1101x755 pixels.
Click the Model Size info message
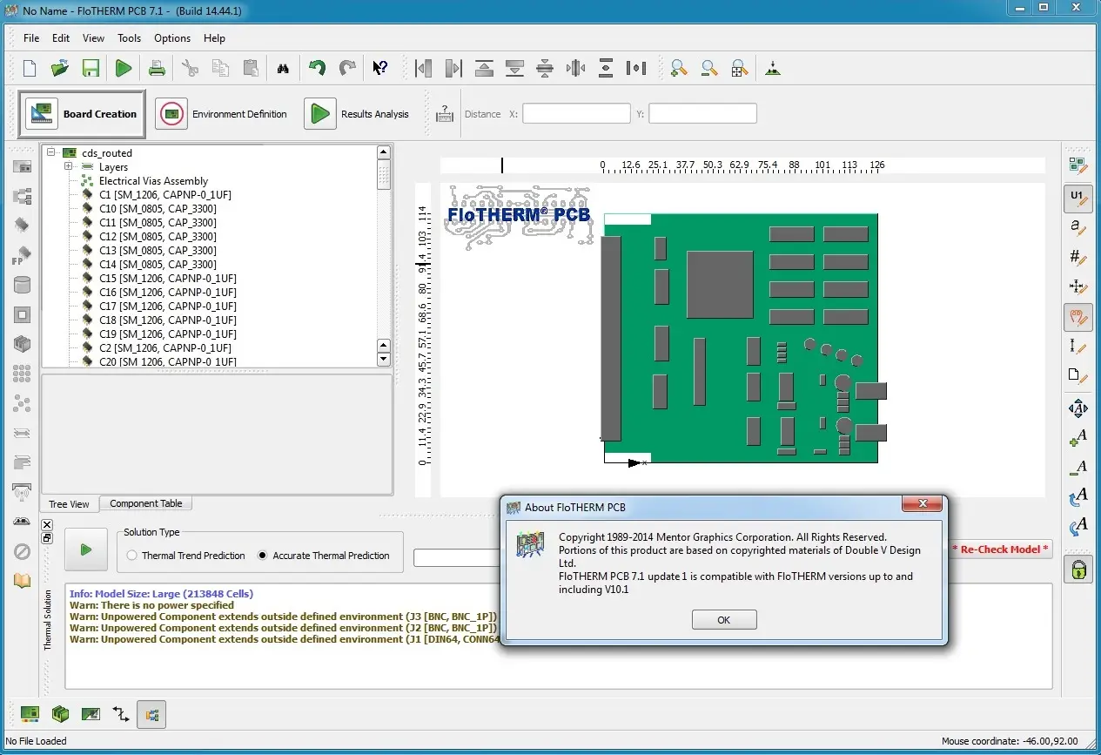click(161, 593)
